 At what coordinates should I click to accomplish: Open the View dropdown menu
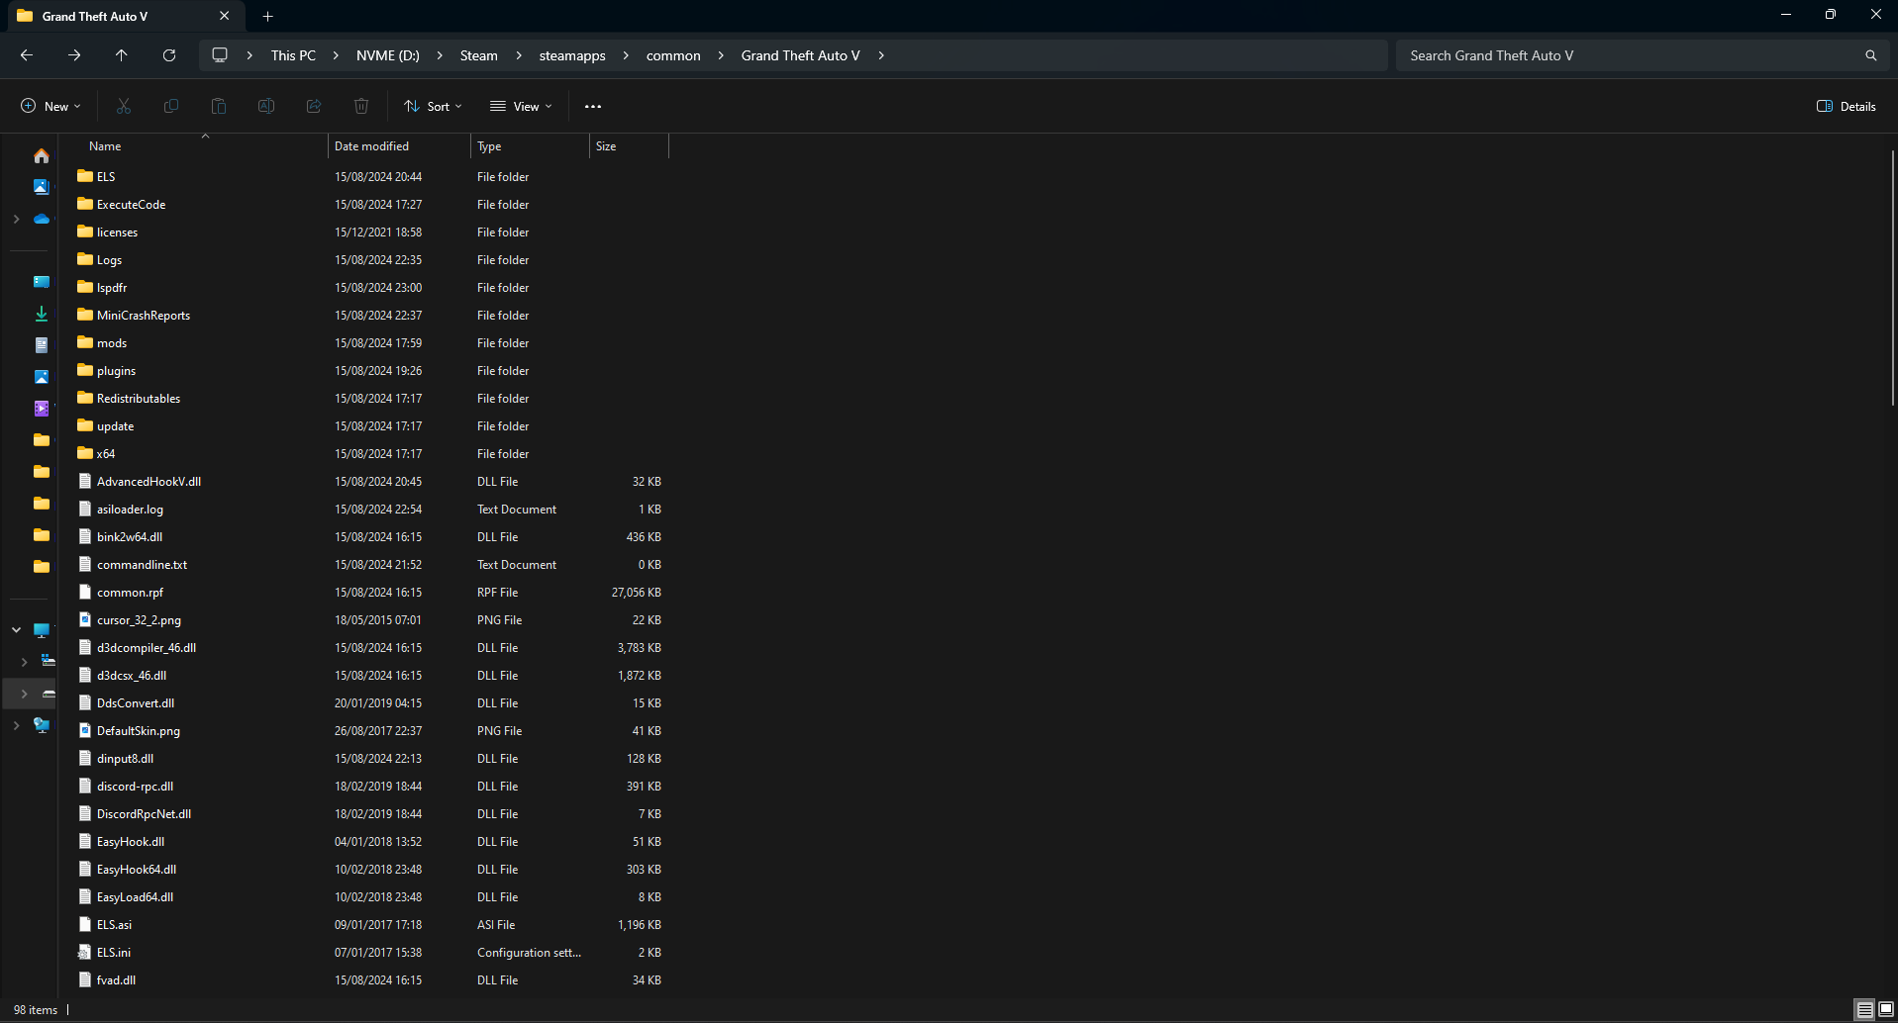tap(521, 106)
